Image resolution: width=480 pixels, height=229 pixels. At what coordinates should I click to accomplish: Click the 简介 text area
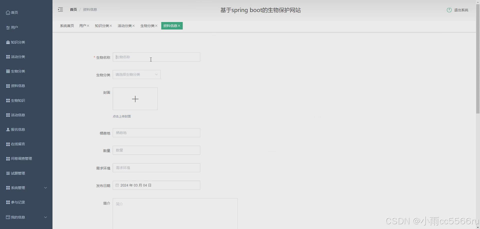175,214
